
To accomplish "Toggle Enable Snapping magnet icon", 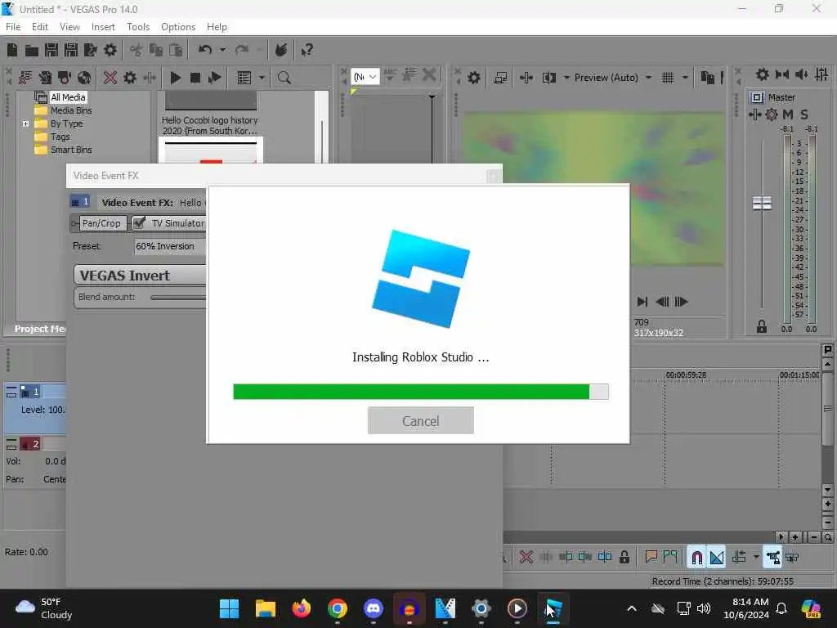I will (696, 558).
